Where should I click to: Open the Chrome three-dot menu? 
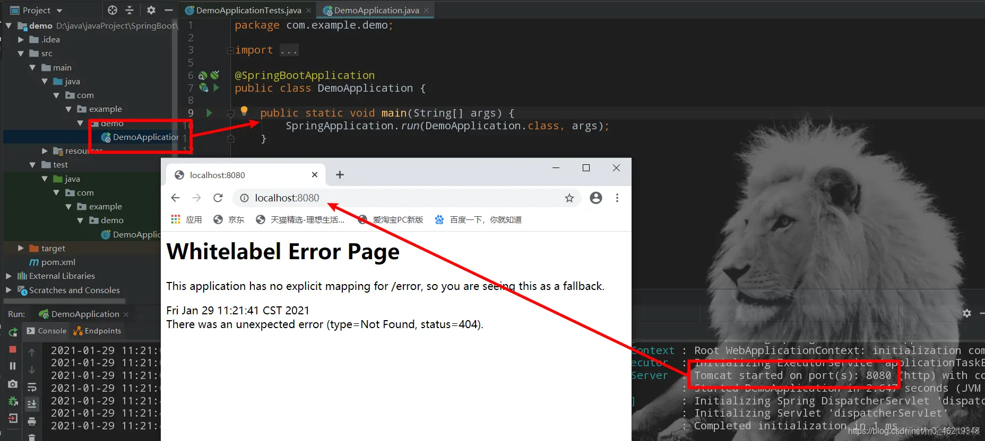(617, 198)
